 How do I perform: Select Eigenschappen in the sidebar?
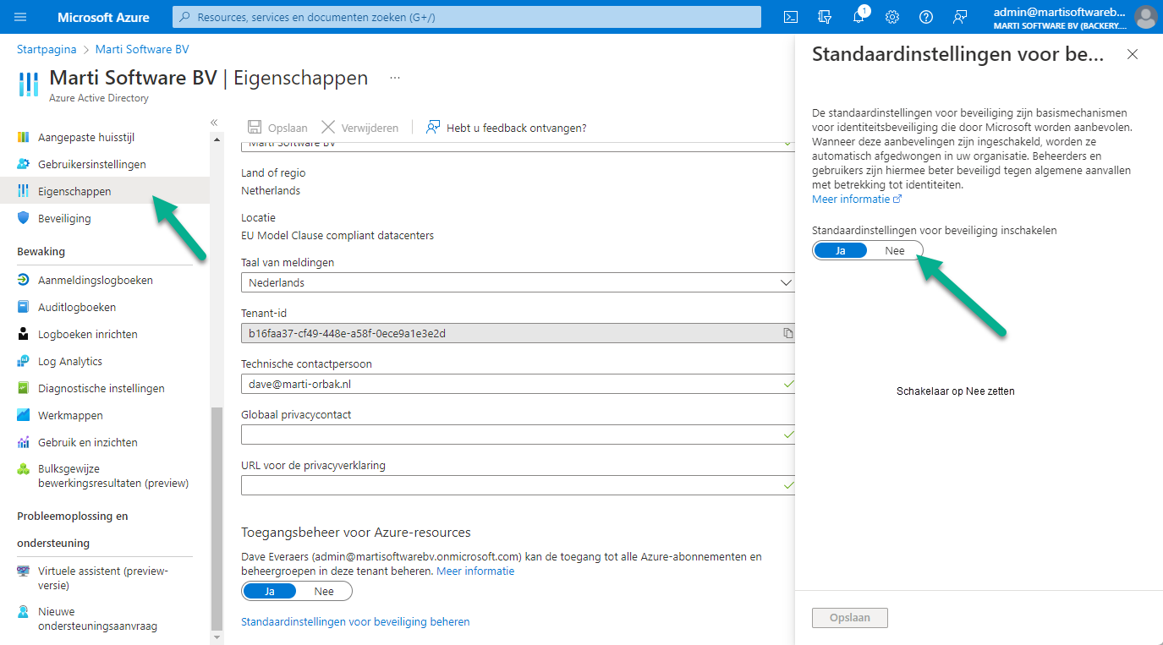tap(105, 191)
